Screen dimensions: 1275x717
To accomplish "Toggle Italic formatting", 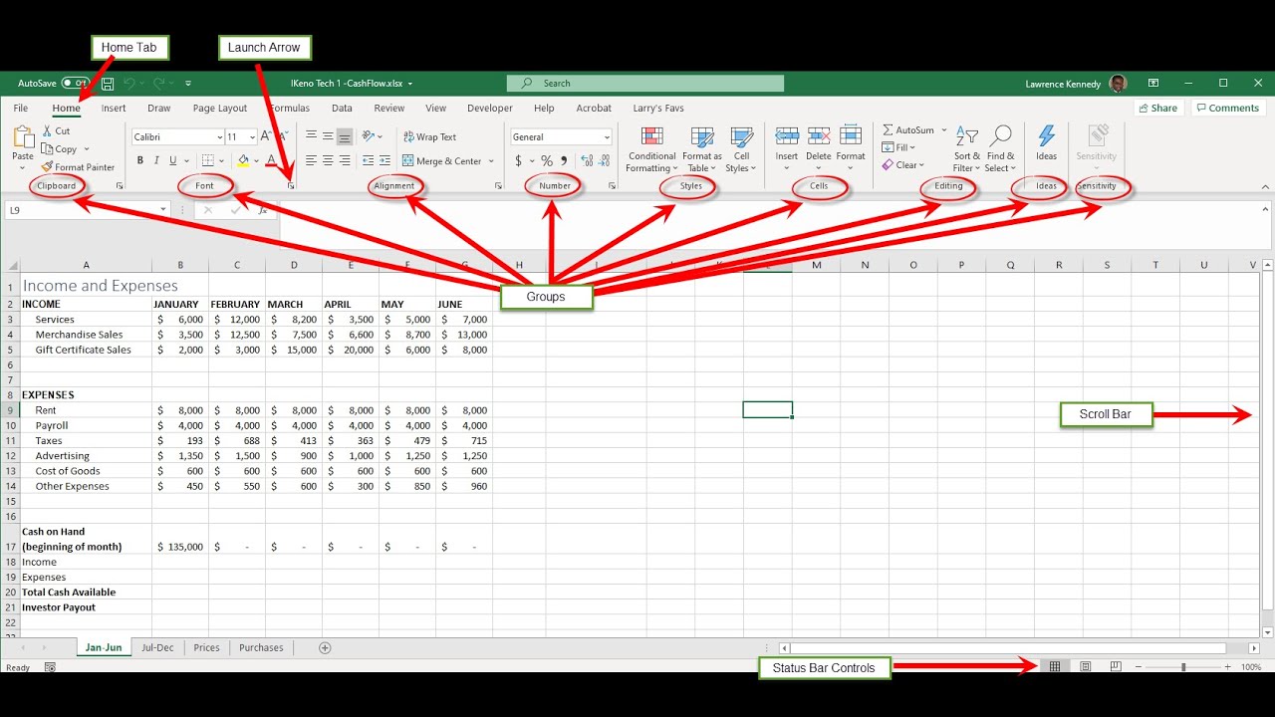I will pos(156,160).
